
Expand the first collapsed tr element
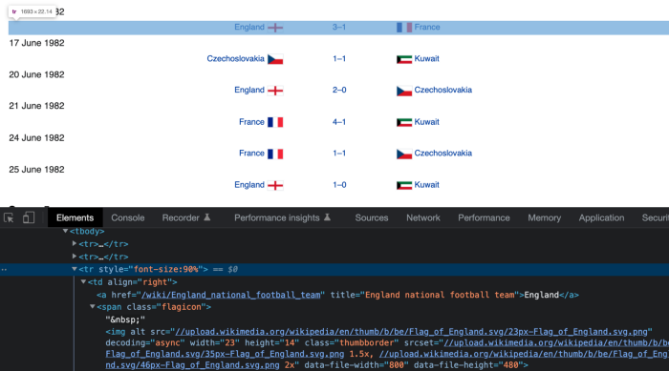tap(75, 243)
